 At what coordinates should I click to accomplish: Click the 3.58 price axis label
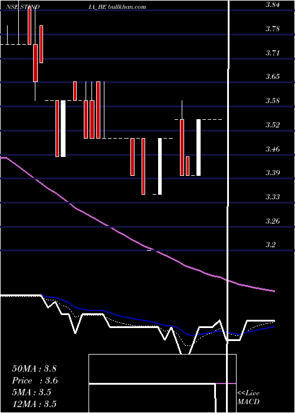(273, 101)
